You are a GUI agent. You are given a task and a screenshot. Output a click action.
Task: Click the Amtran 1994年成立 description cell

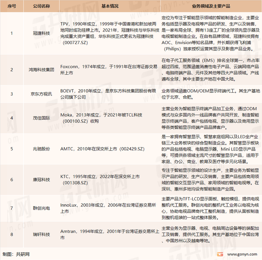(110, 234)
